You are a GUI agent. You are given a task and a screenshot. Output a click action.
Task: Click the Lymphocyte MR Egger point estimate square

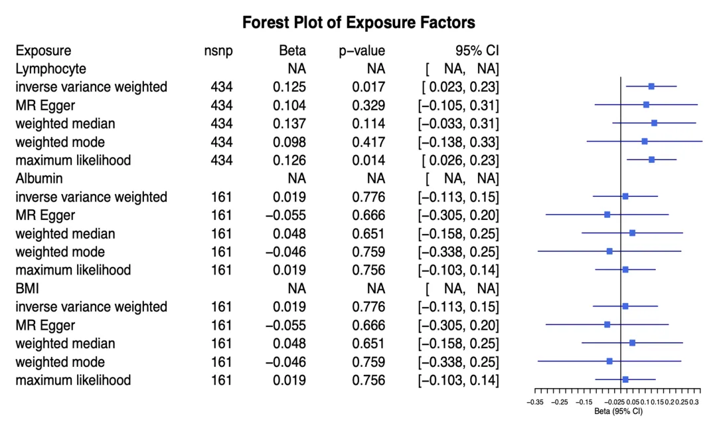tap(646, 104)
